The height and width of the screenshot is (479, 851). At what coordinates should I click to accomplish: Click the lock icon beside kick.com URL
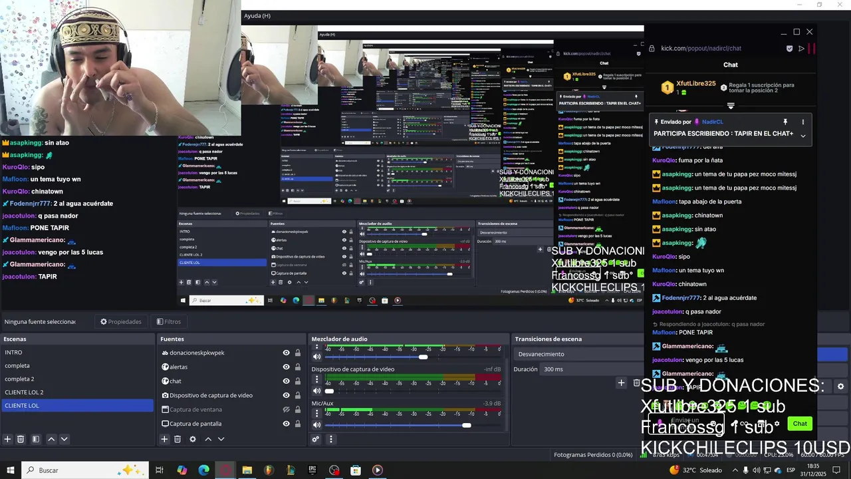[x=652, y=49]
